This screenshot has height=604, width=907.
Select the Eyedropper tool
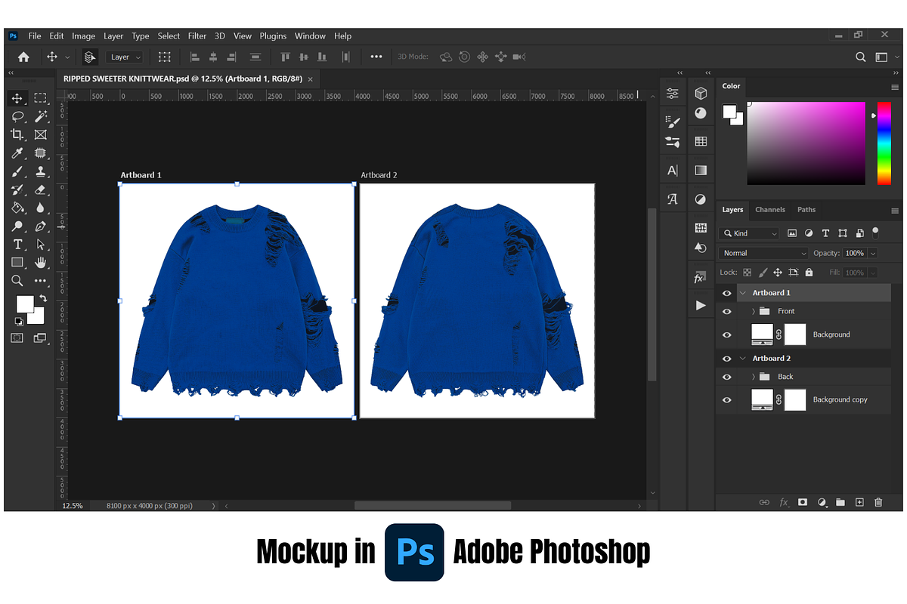pos(17,153)
